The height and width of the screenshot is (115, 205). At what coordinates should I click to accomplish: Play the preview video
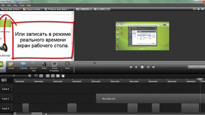142,67
